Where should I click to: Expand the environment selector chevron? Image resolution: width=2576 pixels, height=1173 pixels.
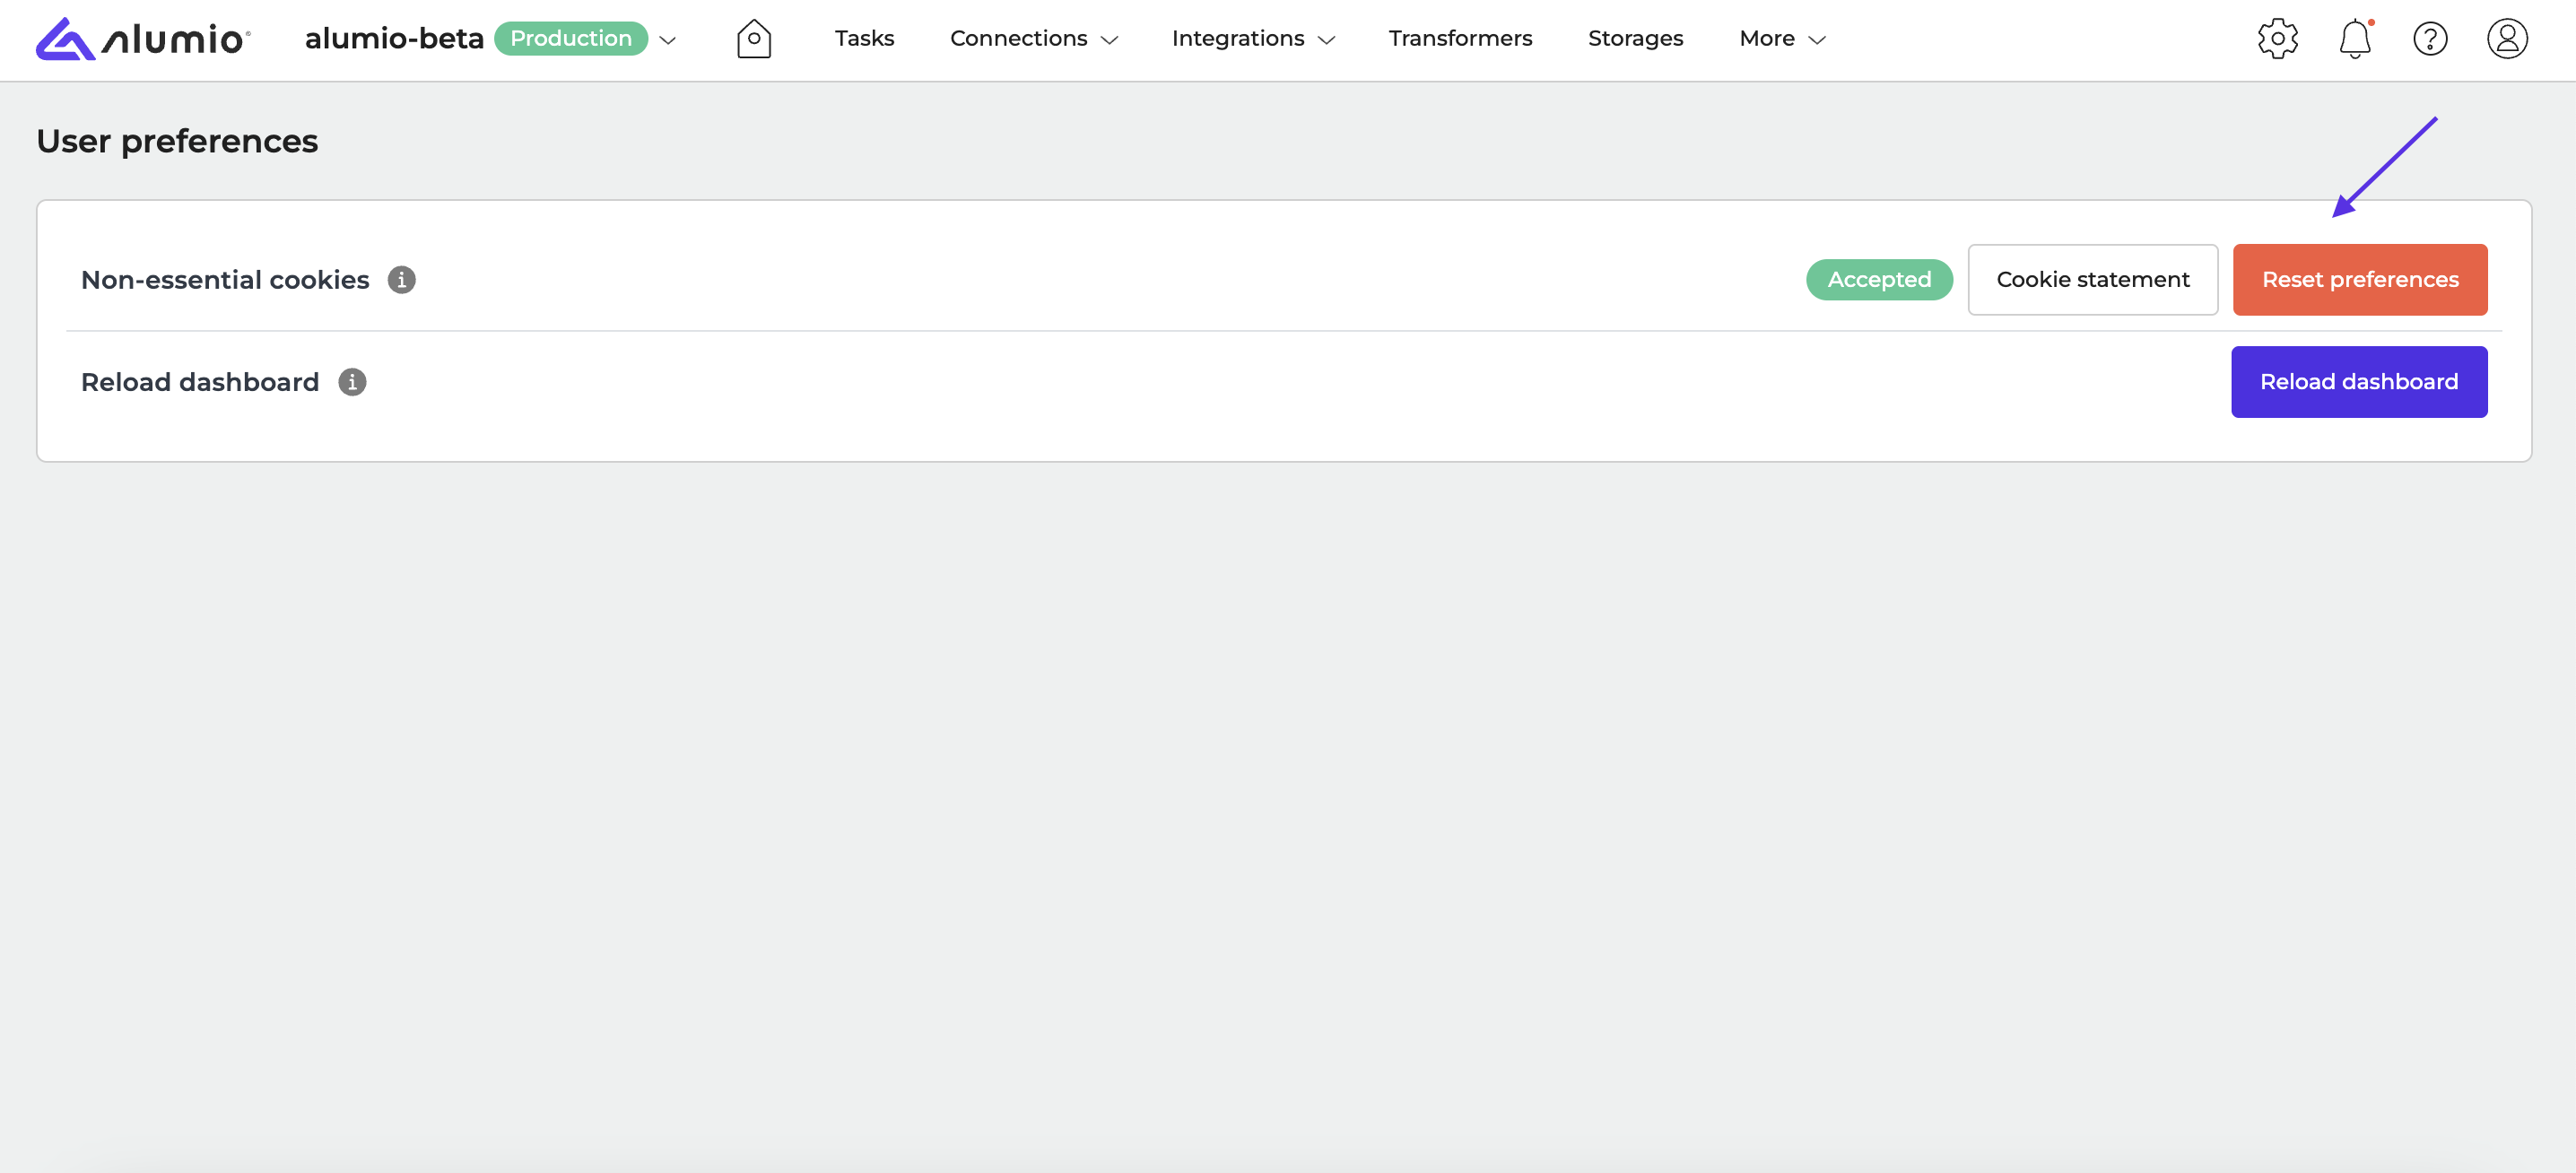(x=668, y=40)
